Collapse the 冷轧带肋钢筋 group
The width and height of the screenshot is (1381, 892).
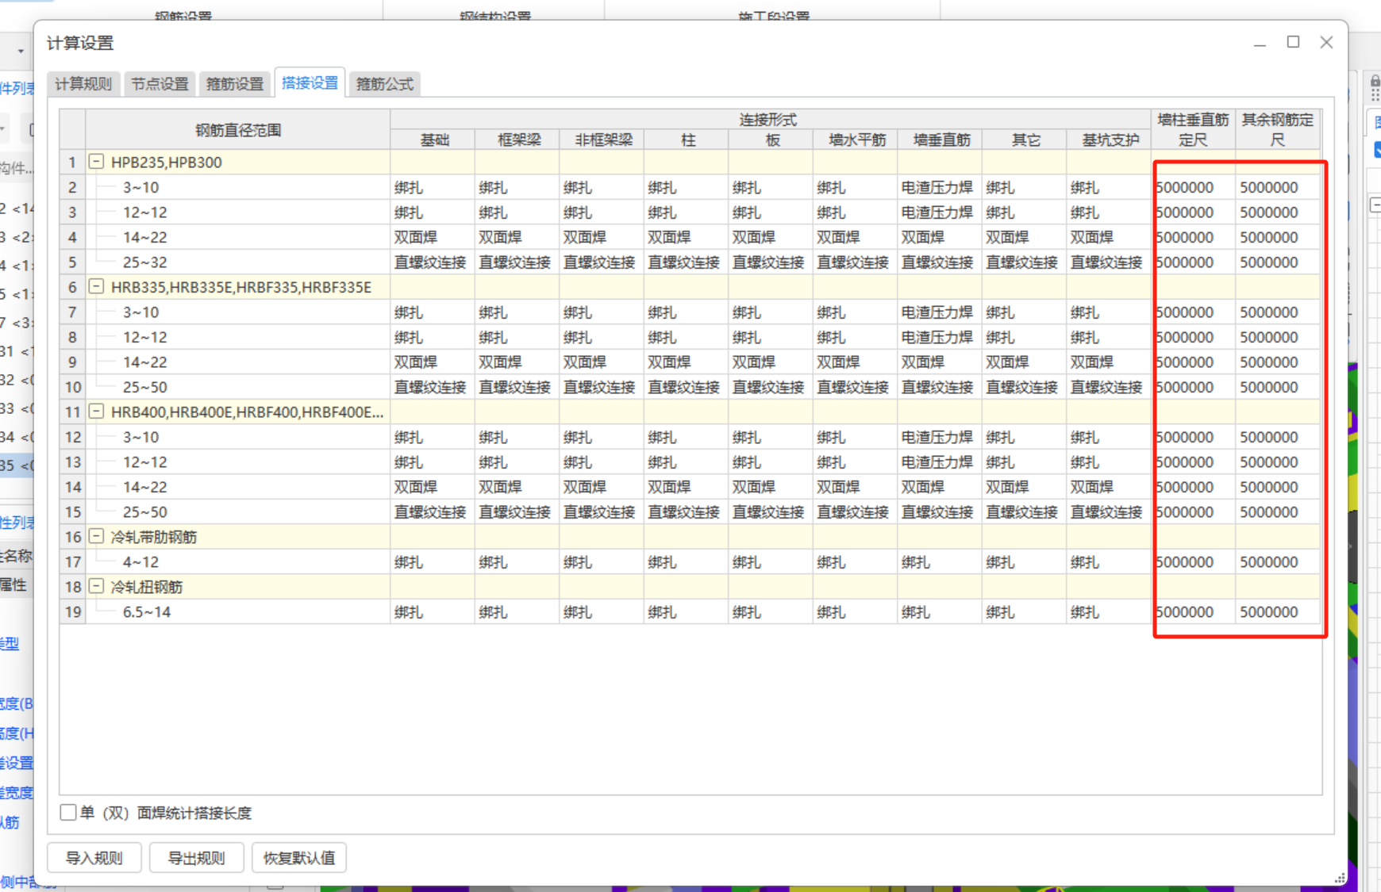pyautogui.click(x=96, y=536)
